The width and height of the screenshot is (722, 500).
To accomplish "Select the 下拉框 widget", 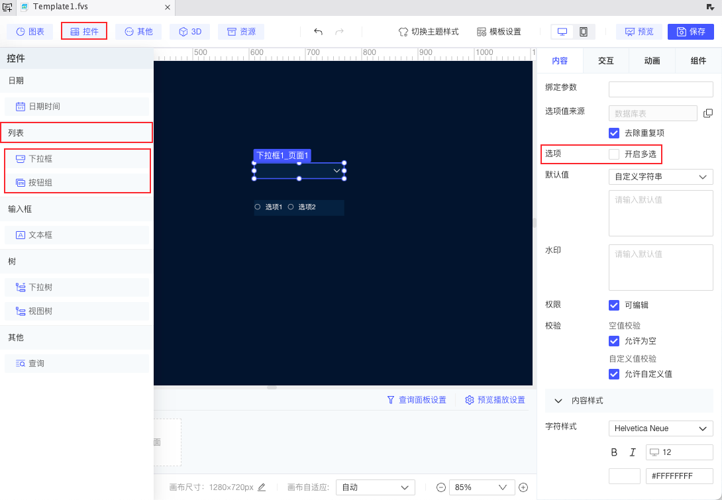I will click(x=77, y=159).
